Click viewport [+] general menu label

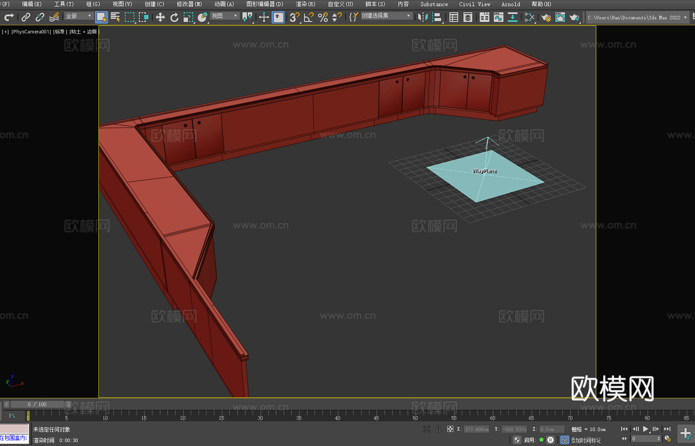point(5,32)
